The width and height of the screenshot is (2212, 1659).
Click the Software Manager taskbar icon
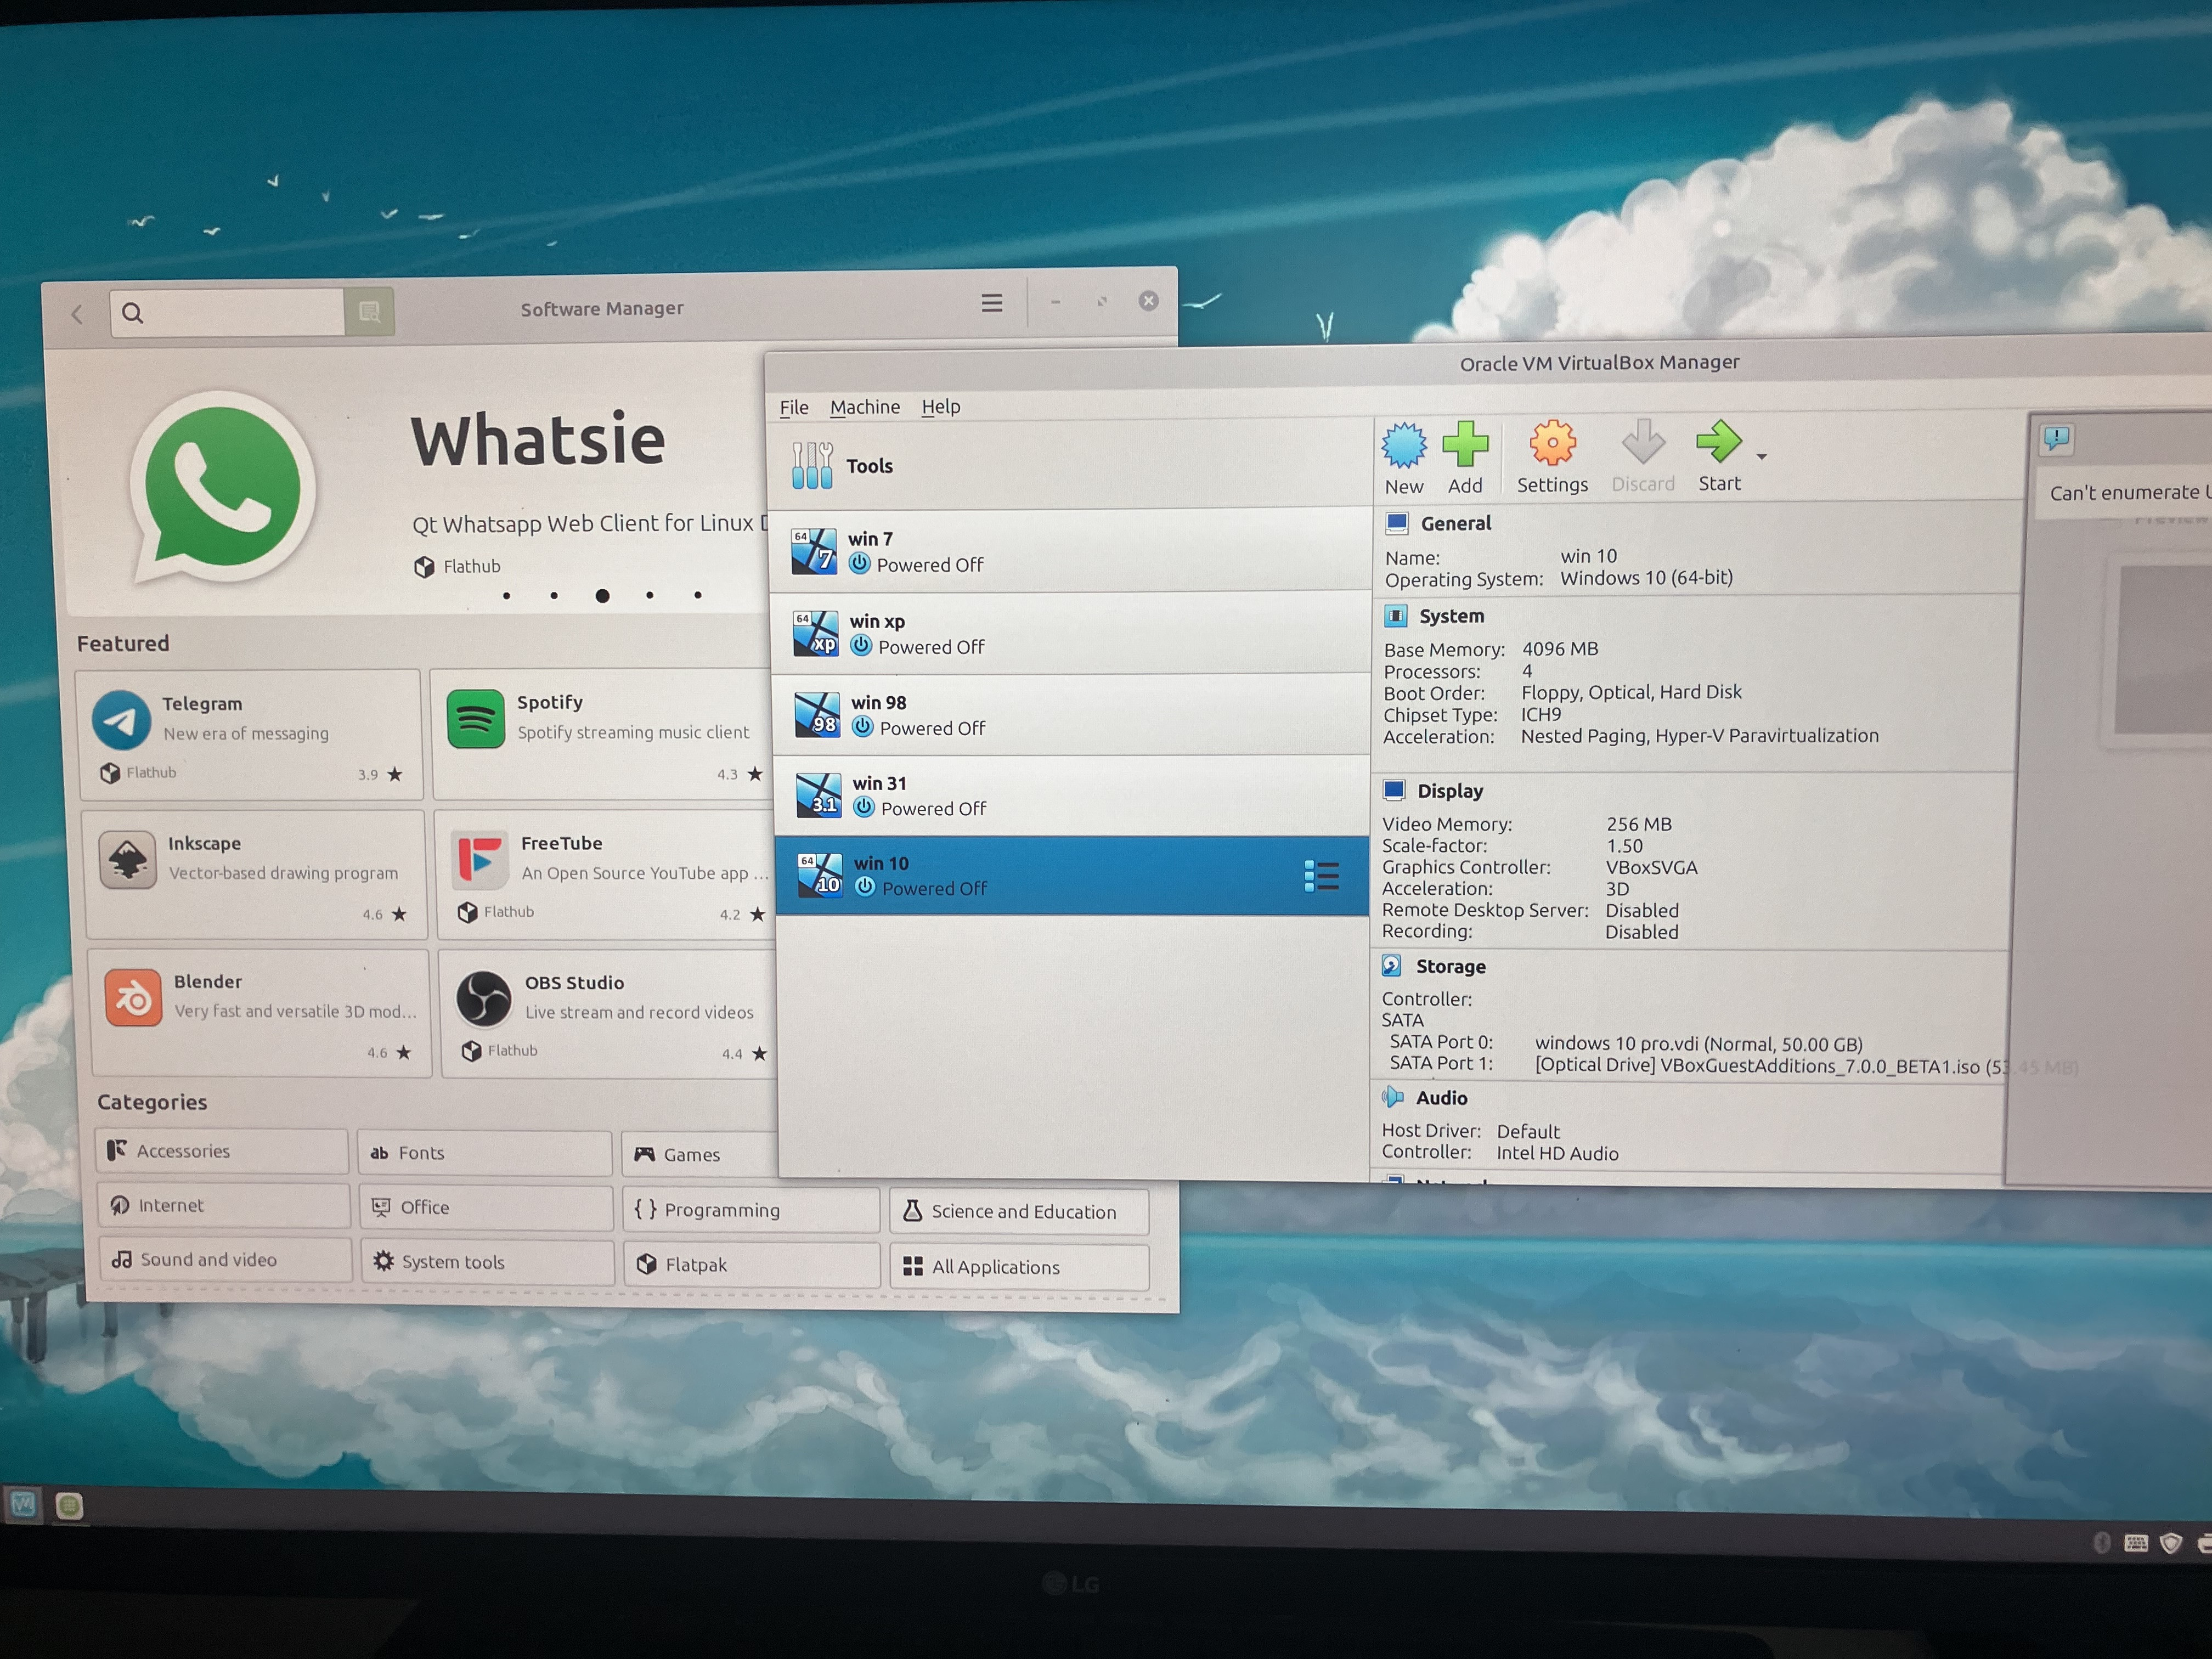(x=69, y=1505)
